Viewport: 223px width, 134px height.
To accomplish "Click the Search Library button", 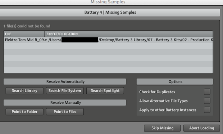I will pos(24,91).
